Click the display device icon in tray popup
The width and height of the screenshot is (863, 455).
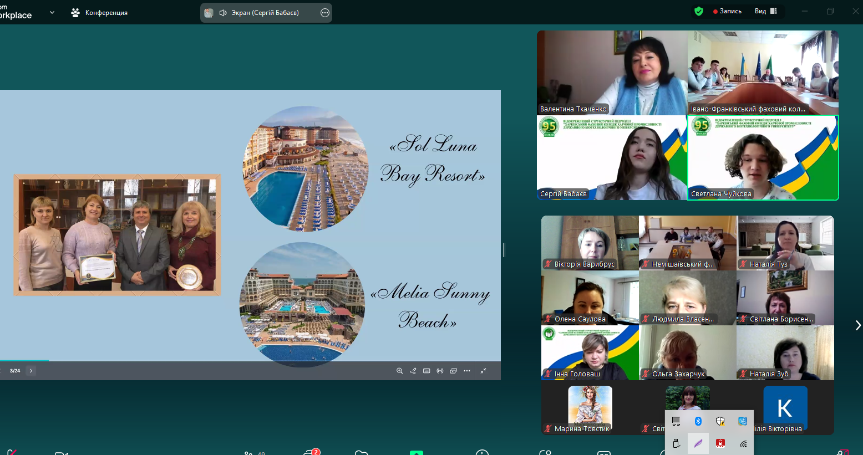point(676,421)
